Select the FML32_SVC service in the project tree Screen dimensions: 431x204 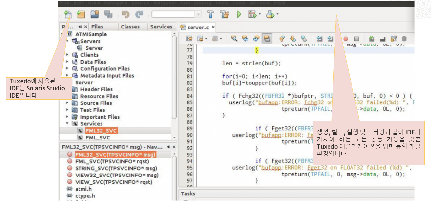pos(101,131)
